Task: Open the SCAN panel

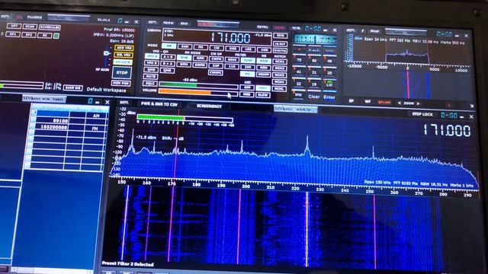Action: (x=30, y=27)
